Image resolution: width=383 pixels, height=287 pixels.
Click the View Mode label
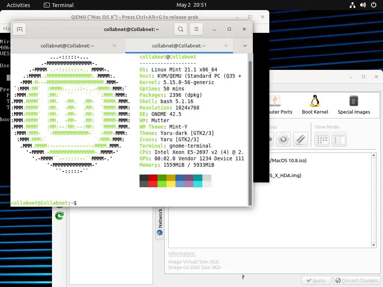(327, 127)
